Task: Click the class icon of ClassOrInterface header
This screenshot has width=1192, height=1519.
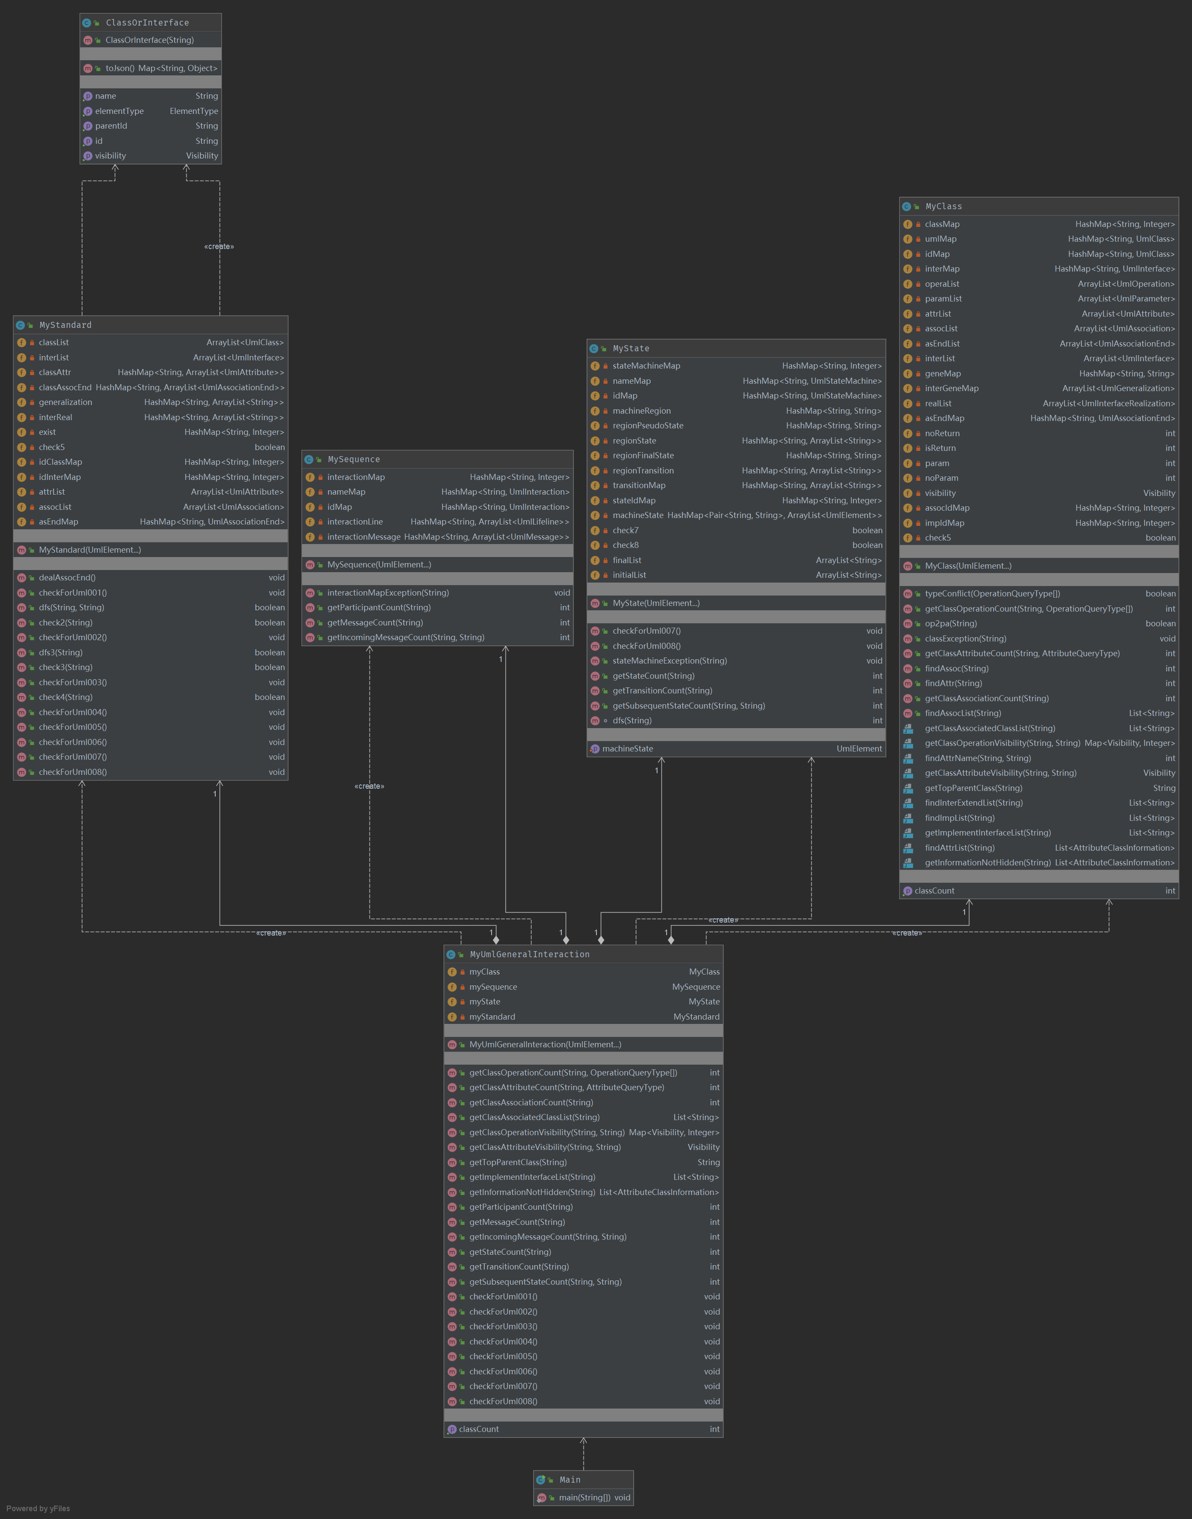Action: tap(87, 23)
